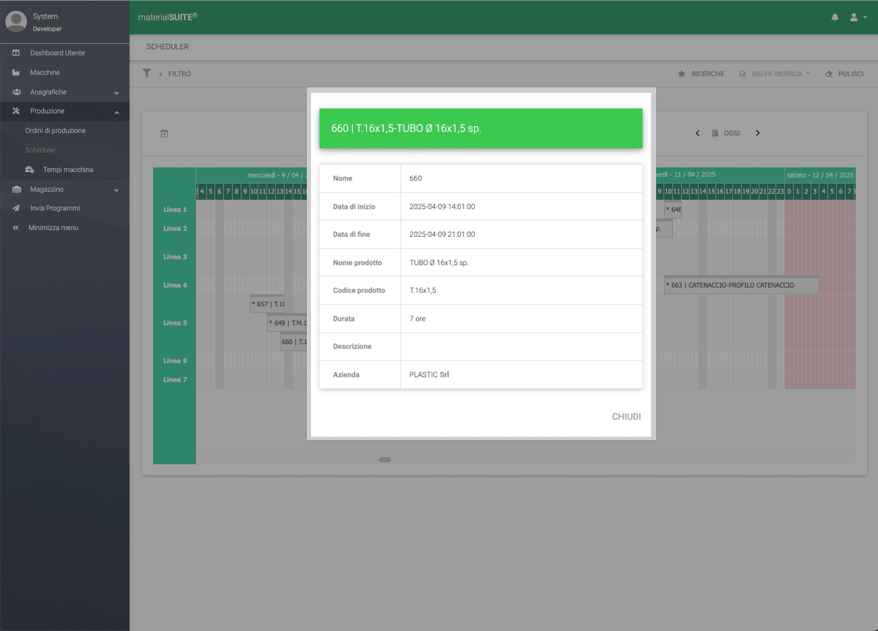Click the notification bell icon
The width and height of the screenshot is (878, 631).
tap(835, 18)
